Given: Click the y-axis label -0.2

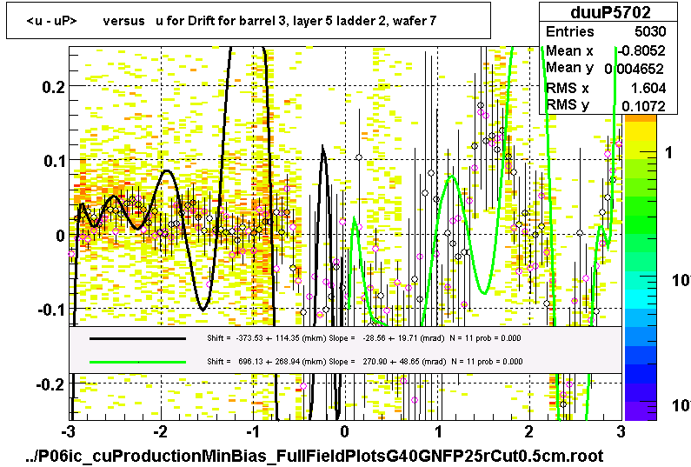Looking at the screenshot, I should [51, 384].
